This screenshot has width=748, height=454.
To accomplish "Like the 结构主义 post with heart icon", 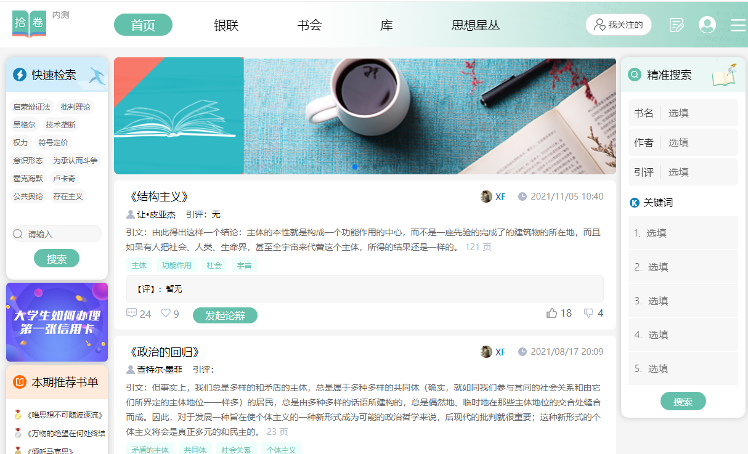I will coord(166,313).
